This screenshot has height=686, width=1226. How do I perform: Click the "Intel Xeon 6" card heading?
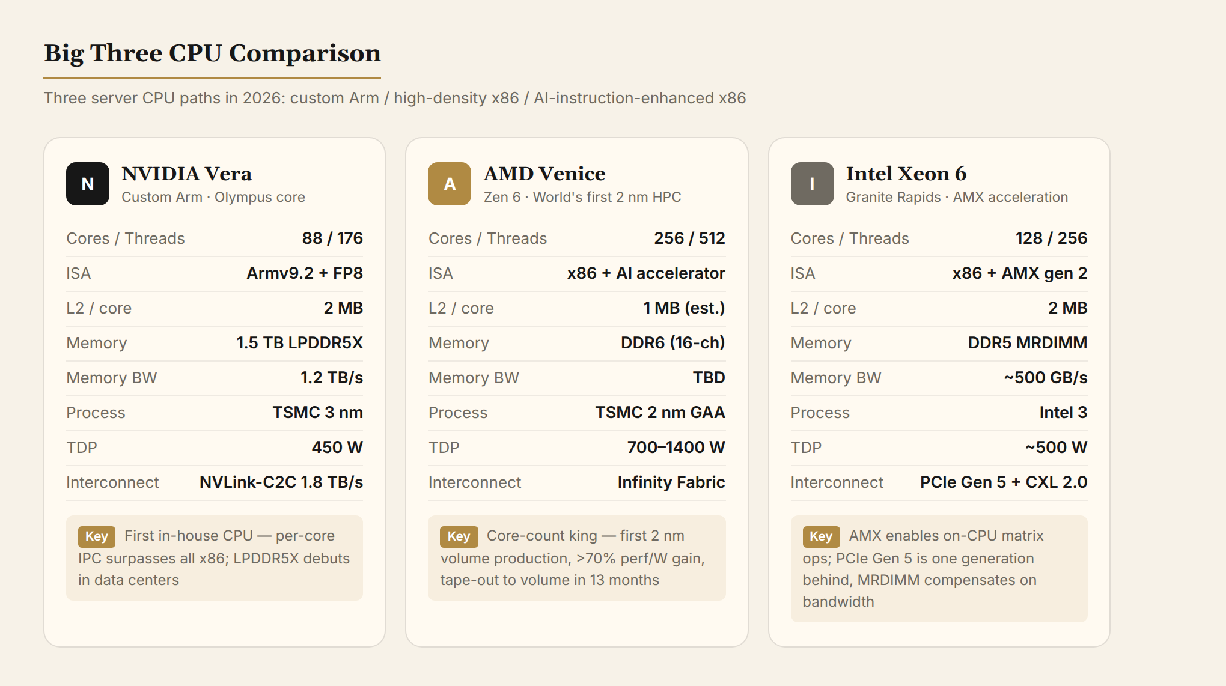click(x=906, y=174)
